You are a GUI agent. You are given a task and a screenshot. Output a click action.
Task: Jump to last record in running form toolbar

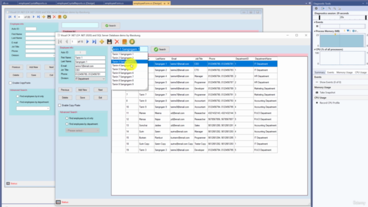tap(94, 42)
